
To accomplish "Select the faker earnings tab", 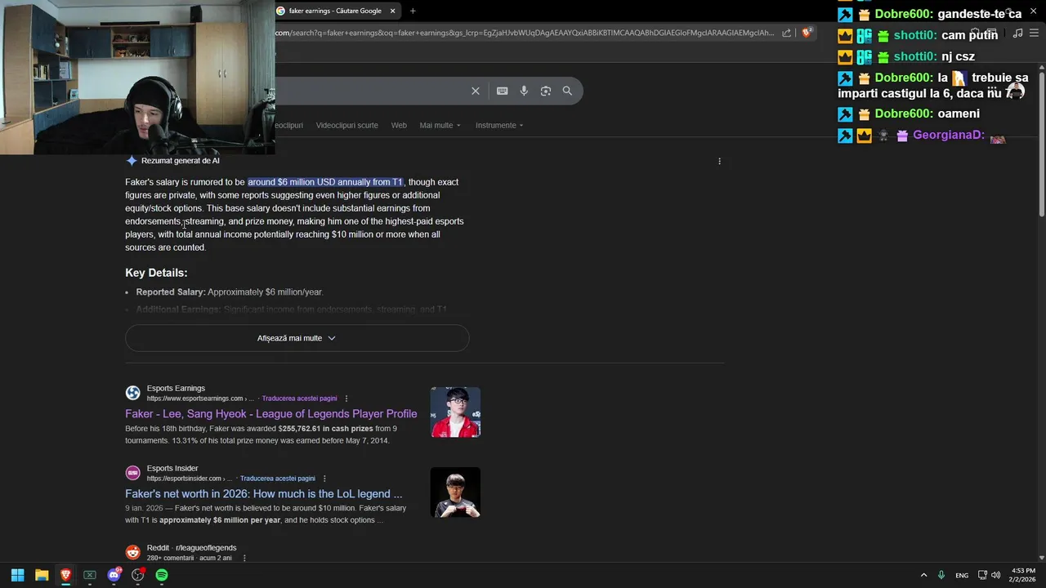I will [335, 11].
